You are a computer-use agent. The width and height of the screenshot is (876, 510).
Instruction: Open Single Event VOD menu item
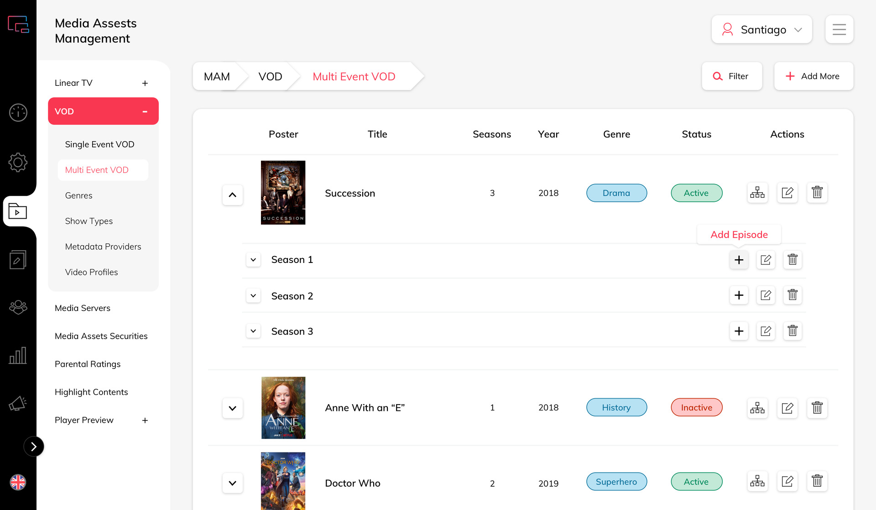pos(99,144)
